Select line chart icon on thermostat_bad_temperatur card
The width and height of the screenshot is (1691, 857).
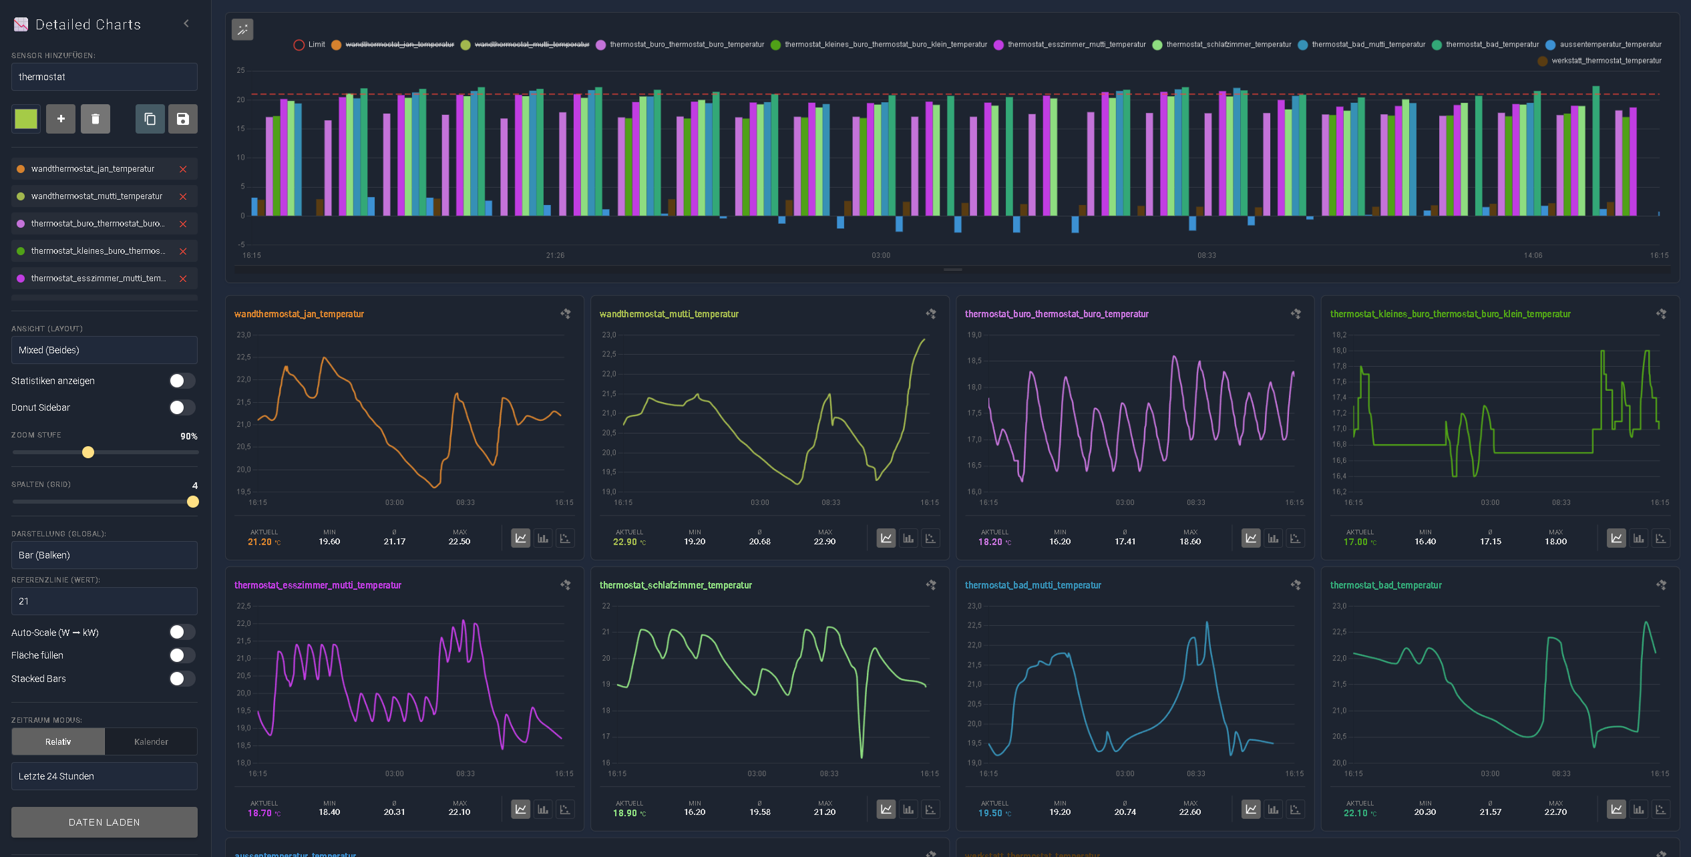[1616, 809]
